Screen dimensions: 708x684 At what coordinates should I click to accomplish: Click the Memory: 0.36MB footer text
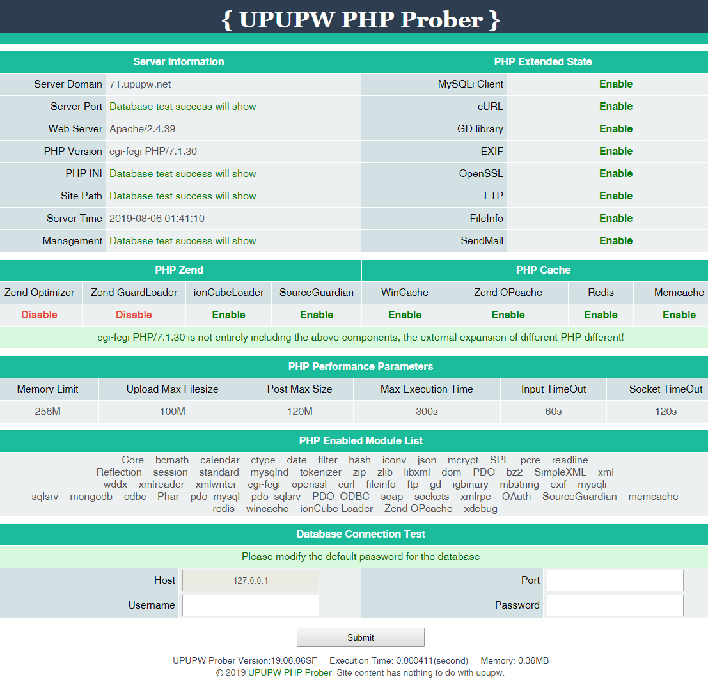point(514,660)
